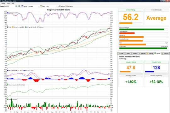Click the Industry Rank value 128
The height and width of the screenshot is (113, 170).
[x=156, y=68]
